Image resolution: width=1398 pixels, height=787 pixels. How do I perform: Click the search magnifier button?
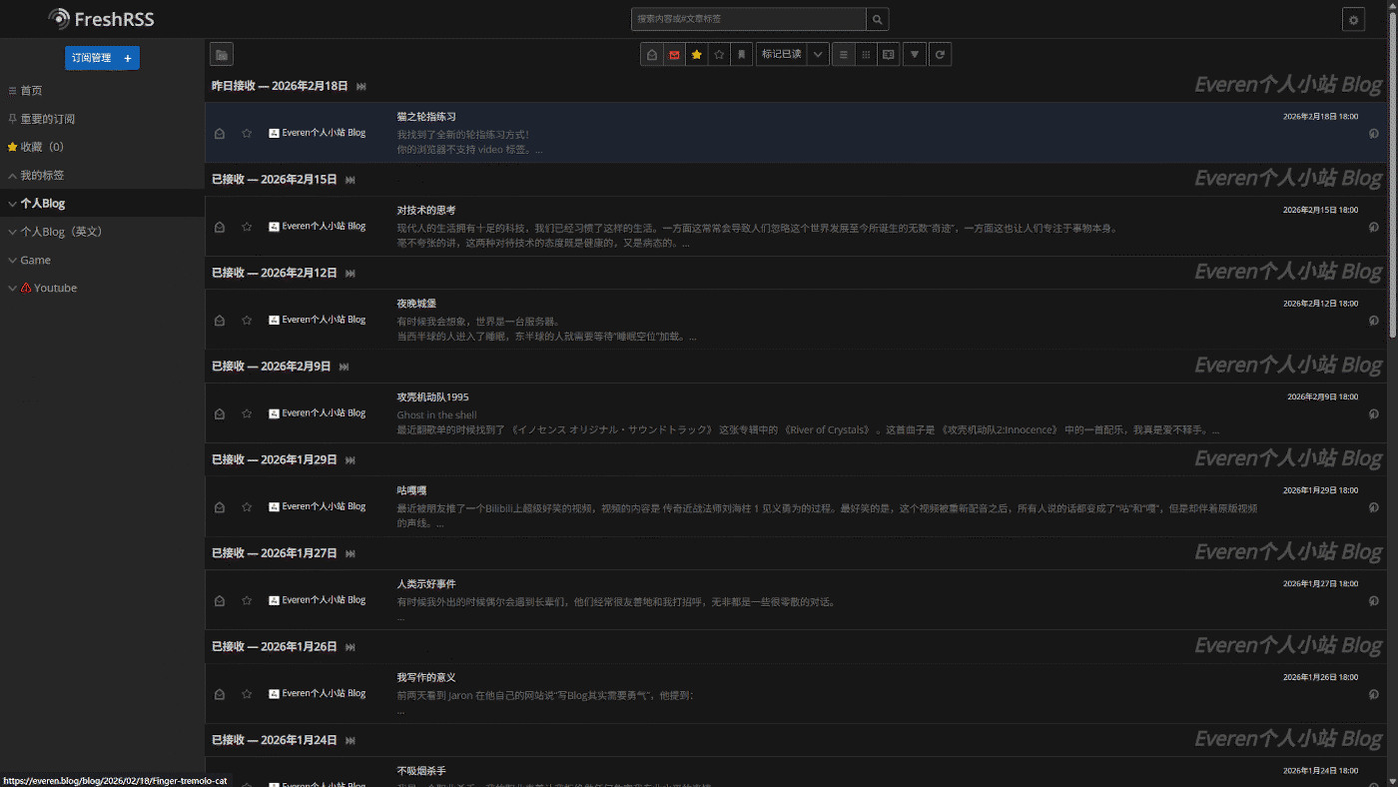[877, 19]
